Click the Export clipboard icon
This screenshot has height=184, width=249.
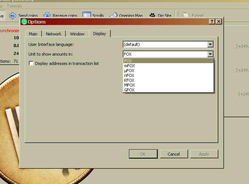point(186,15)
